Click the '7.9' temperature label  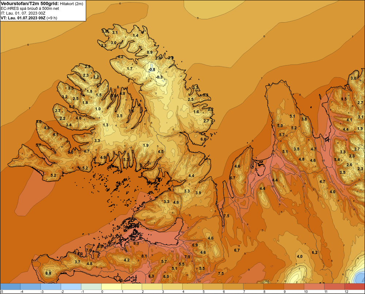click(x=187, y=257)
